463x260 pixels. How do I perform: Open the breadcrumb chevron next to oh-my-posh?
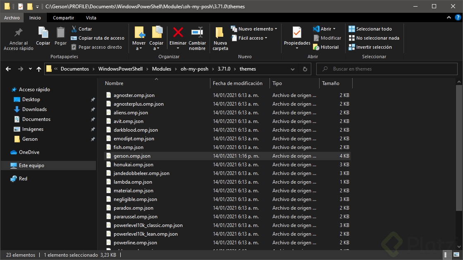212,69
